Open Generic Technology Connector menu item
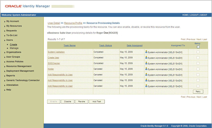 23,80
